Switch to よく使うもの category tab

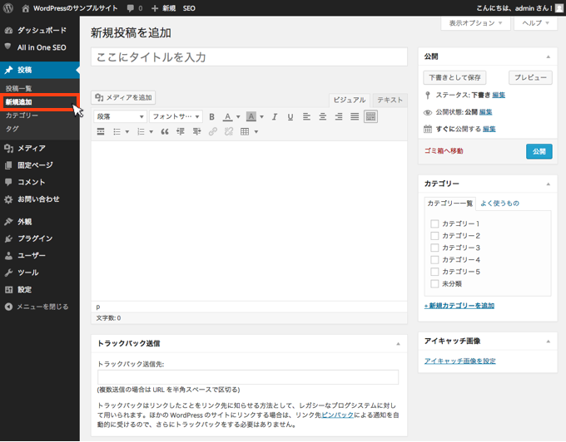pos(500,204)
